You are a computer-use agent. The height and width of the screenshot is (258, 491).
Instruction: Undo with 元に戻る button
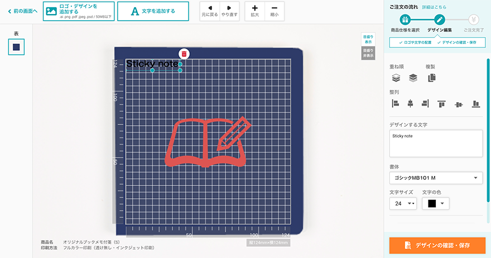[210, 11]
